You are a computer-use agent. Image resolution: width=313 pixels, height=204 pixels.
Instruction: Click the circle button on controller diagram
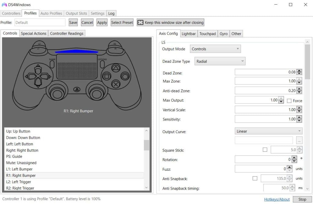pyautogui.click(x=125, y=76)
